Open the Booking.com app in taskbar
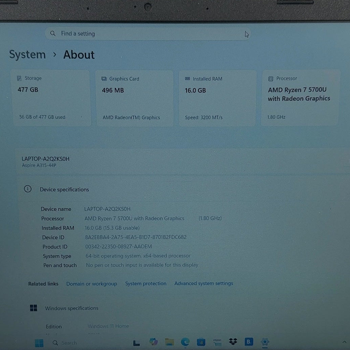 pyautogui.click(x=249, y=342)
